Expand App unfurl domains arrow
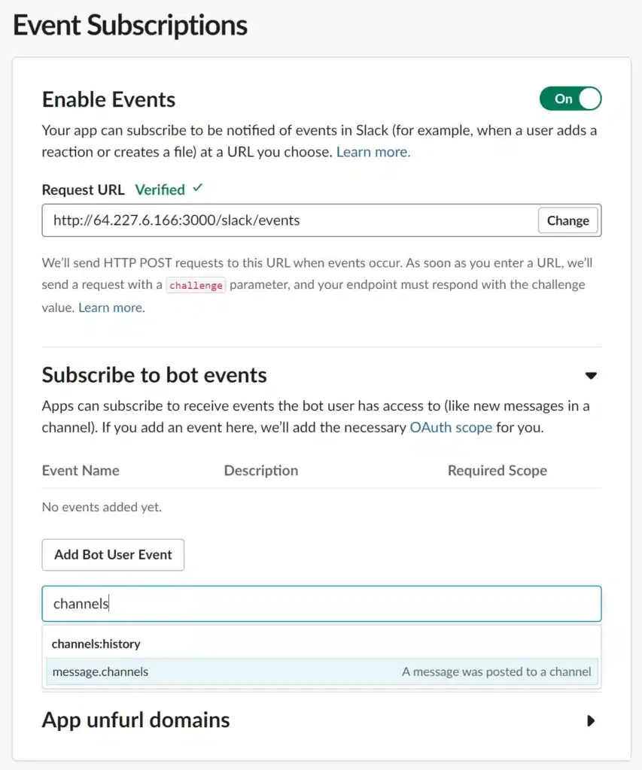This screenshot has width=642, height=770. coord(591,720)
